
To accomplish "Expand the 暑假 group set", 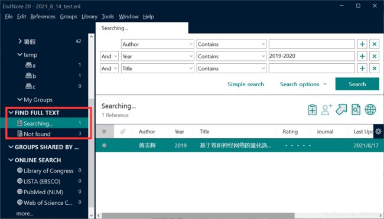I will click(x=20, y=41).
